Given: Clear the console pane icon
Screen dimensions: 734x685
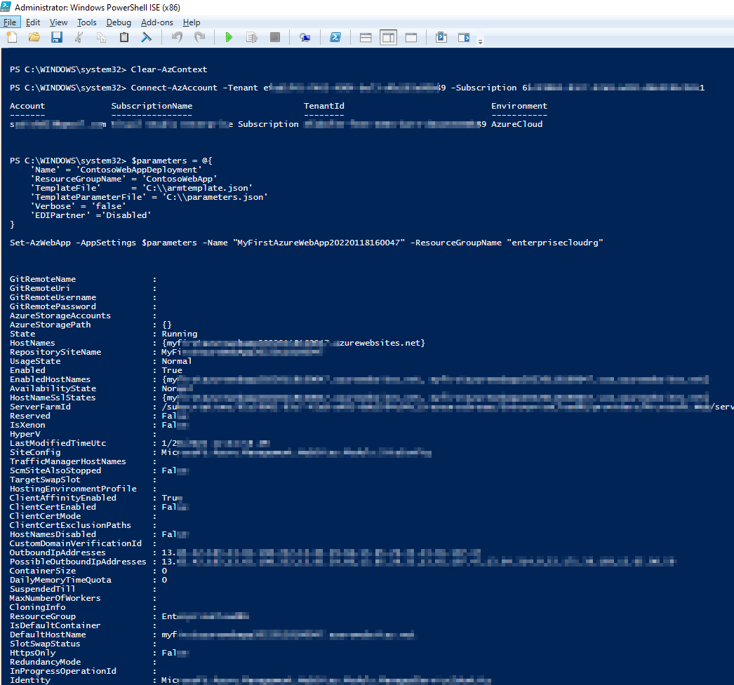Looking at the screenshot, I should tap(147, 37).
